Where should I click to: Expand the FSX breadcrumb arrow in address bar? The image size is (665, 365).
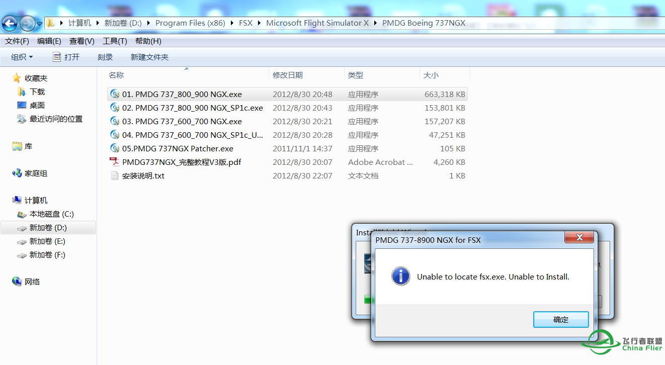tap(259, 23)
